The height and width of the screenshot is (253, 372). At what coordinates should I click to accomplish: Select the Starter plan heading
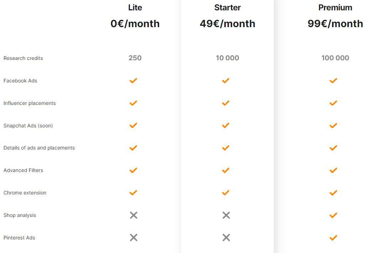click(227, 7)
